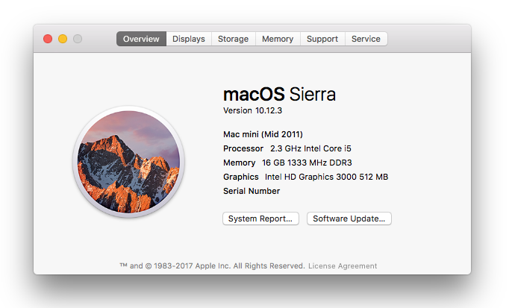Switch to the Displays tab

point(189,39)
